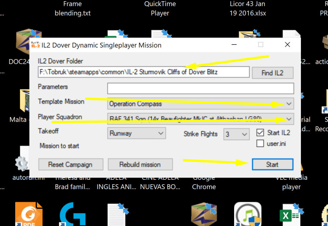Select the Excel spreadsheet icon on bottom row
The width and height of the screenshot is (328, 226).
291,215
